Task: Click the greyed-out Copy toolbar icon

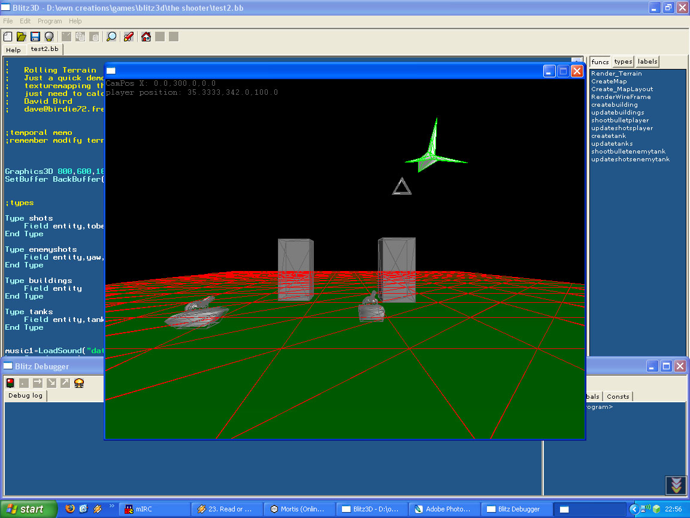Action: (x=80, y=37)
